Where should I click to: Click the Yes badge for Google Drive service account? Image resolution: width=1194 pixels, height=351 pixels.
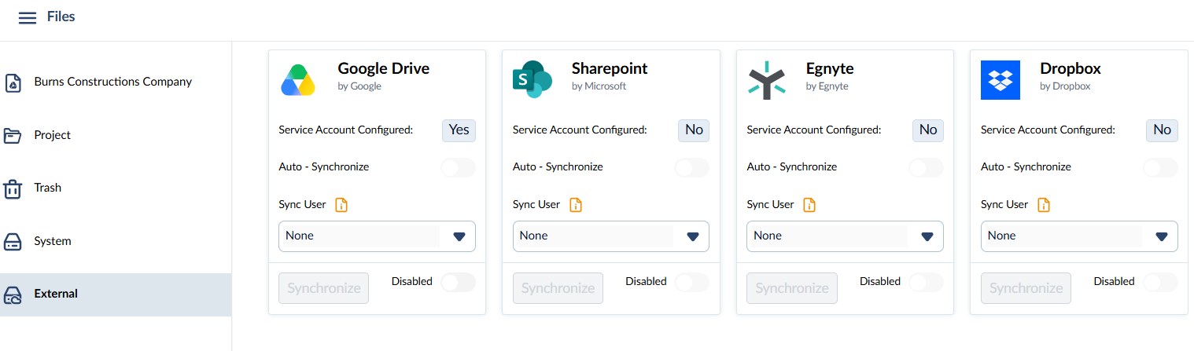coord(459,130)
